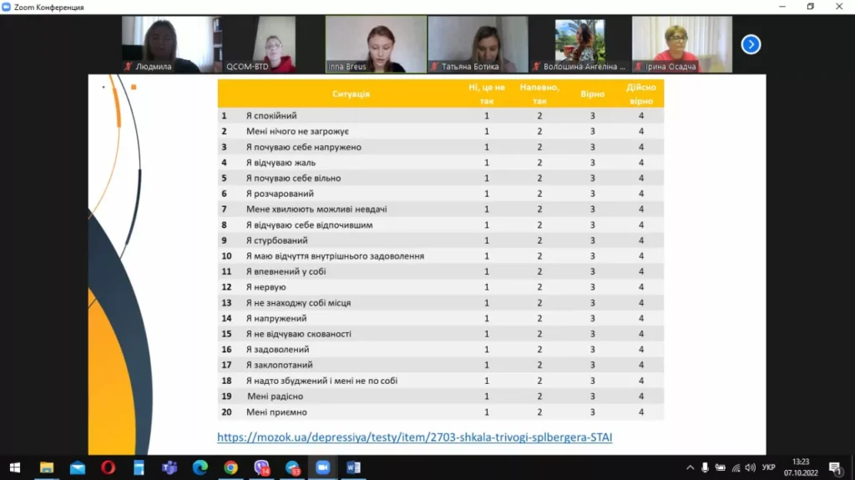Image resolution: width=855 pixels, height=480 pixels.
Task: Check battery status in system tray
Action: [721, 467]
